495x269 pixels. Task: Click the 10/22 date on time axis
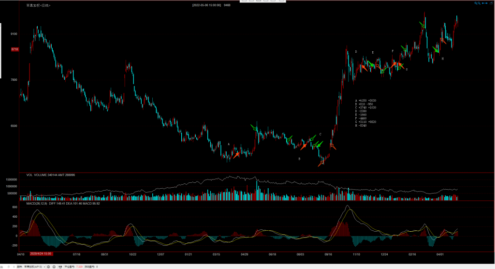pos(132,253)
